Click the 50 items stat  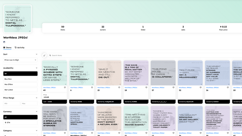(63, 28)
